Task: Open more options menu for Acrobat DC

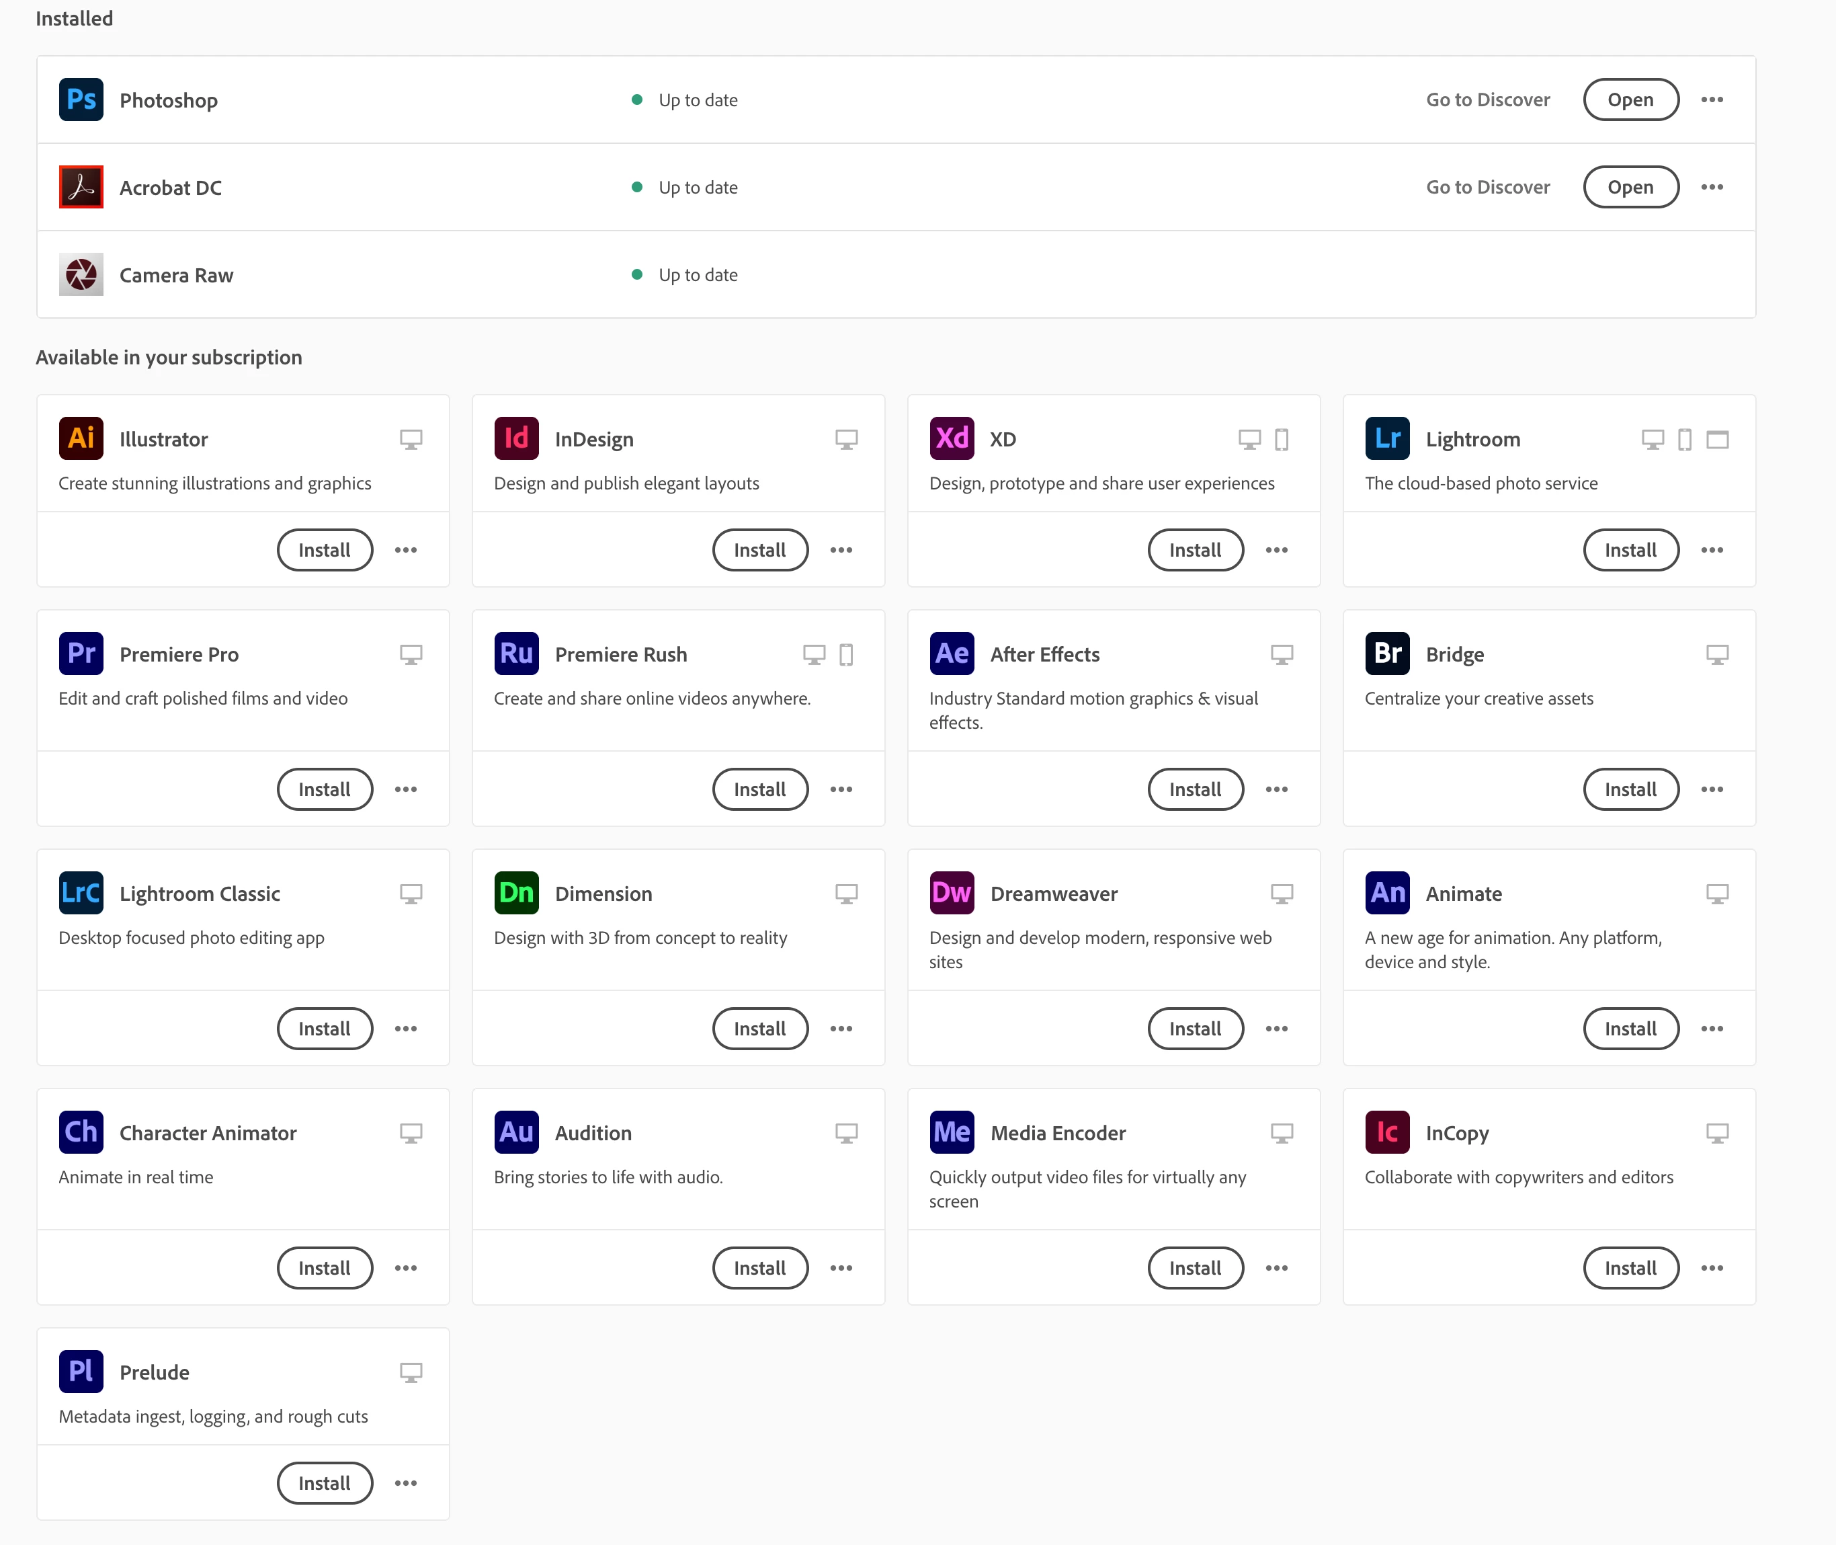Action: [1712, 186]
